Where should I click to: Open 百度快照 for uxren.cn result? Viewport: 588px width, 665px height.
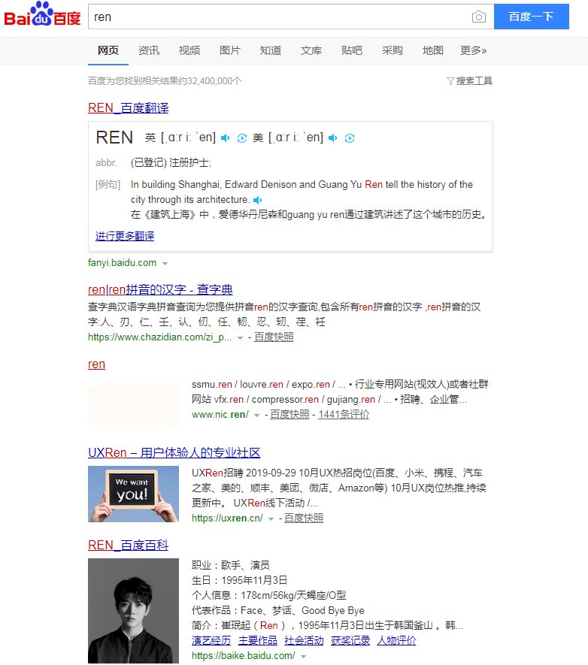(x=304, y=518)
